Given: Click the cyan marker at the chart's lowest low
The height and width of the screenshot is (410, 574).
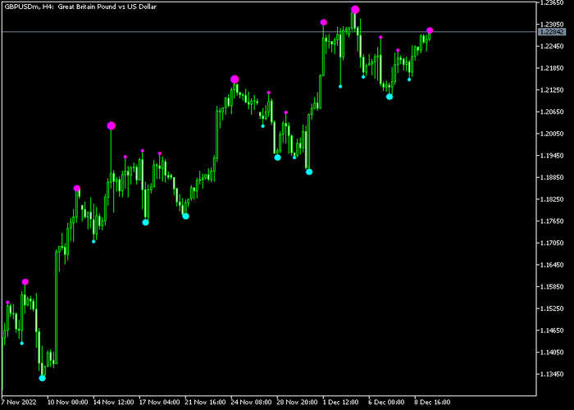Looking at the screenshot, I should [x=43, y=378].
